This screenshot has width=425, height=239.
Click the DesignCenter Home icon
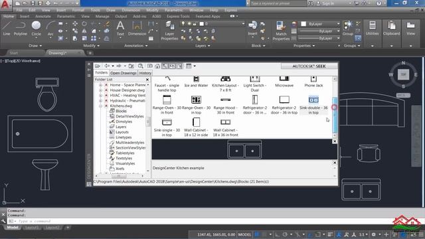click(157, 66)
